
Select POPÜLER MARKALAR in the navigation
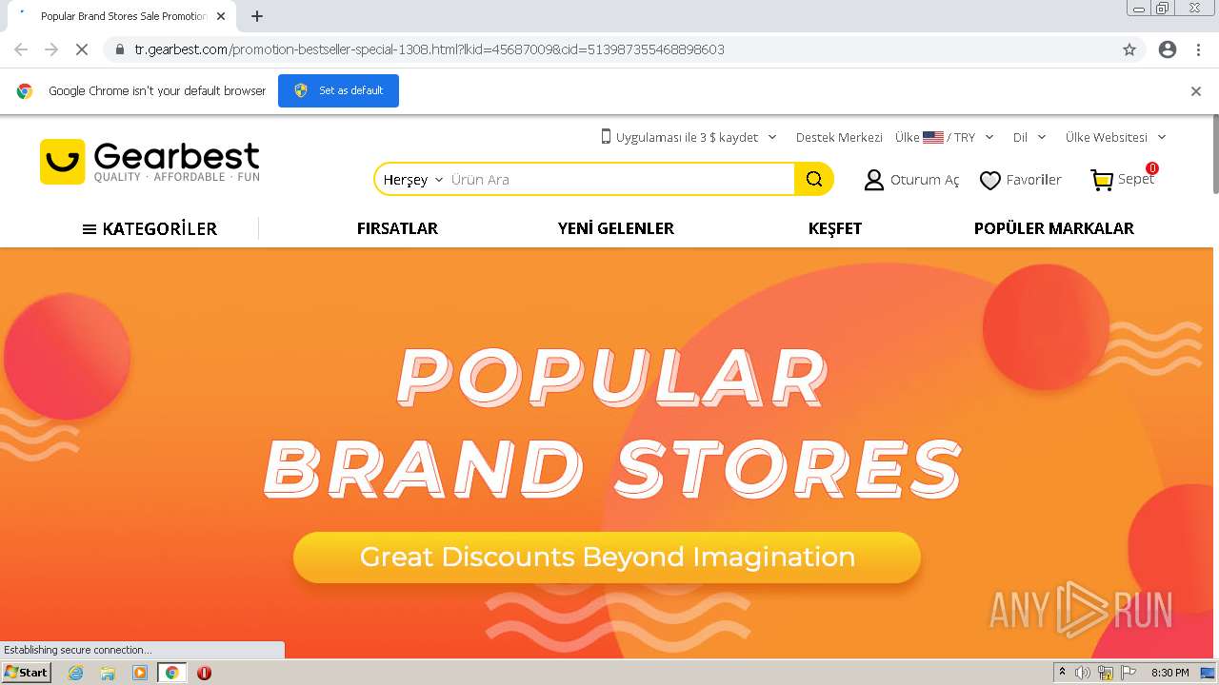[x=1053, y=228]
